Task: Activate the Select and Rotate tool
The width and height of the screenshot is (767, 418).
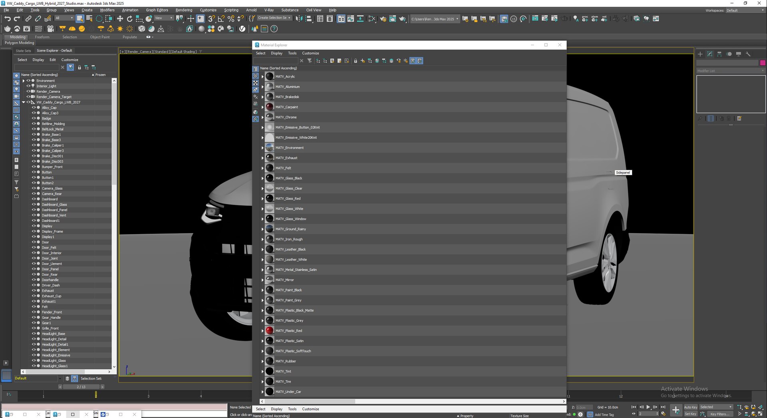Action: (x=129, y=19)
